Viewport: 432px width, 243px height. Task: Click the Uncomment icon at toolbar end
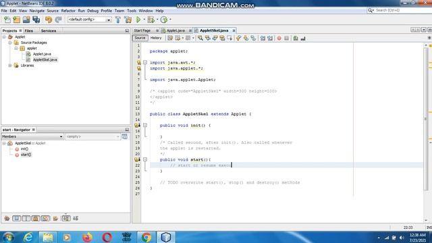click(303, 38)
